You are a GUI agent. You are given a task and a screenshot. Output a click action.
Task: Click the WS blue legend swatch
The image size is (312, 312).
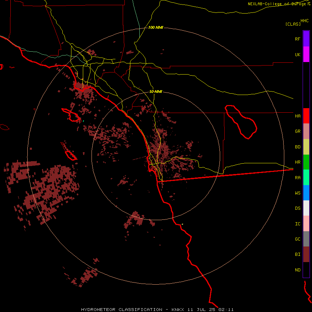[x=306, y=193]
